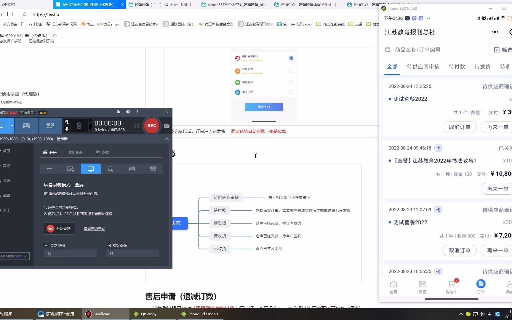Open Bandicam's output folder icon
This screenshot has width=512, height=320.
[x=119, y=112]
